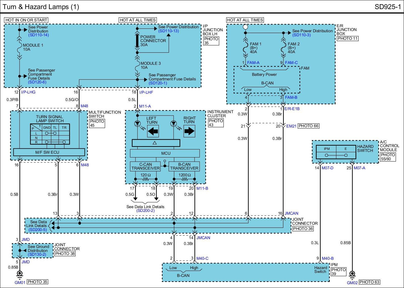The image size is (404, 288).
Task: Click the hazard triangle symbol box
Action: click(156, 143)
